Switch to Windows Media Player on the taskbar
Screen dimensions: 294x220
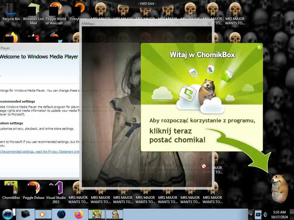click(x=43, y=214)
